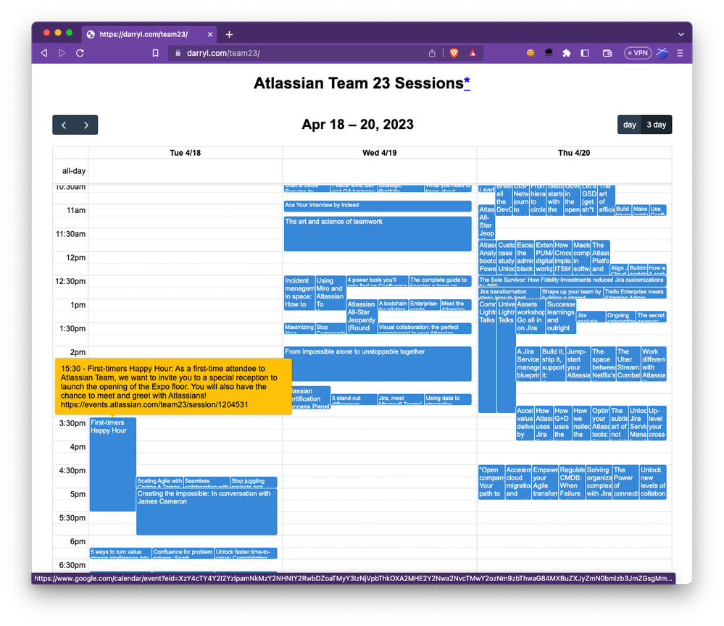This screenshot has height=626, width=724.
Task: Open Using Miro and Atlassian event
Action: click(330, 293)
